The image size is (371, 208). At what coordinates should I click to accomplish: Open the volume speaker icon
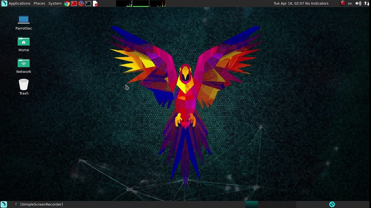click(358, 3)
